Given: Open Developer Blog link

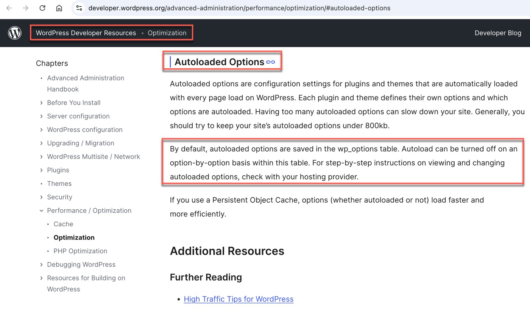Looking at the screenshot, I should pos(498,33).
